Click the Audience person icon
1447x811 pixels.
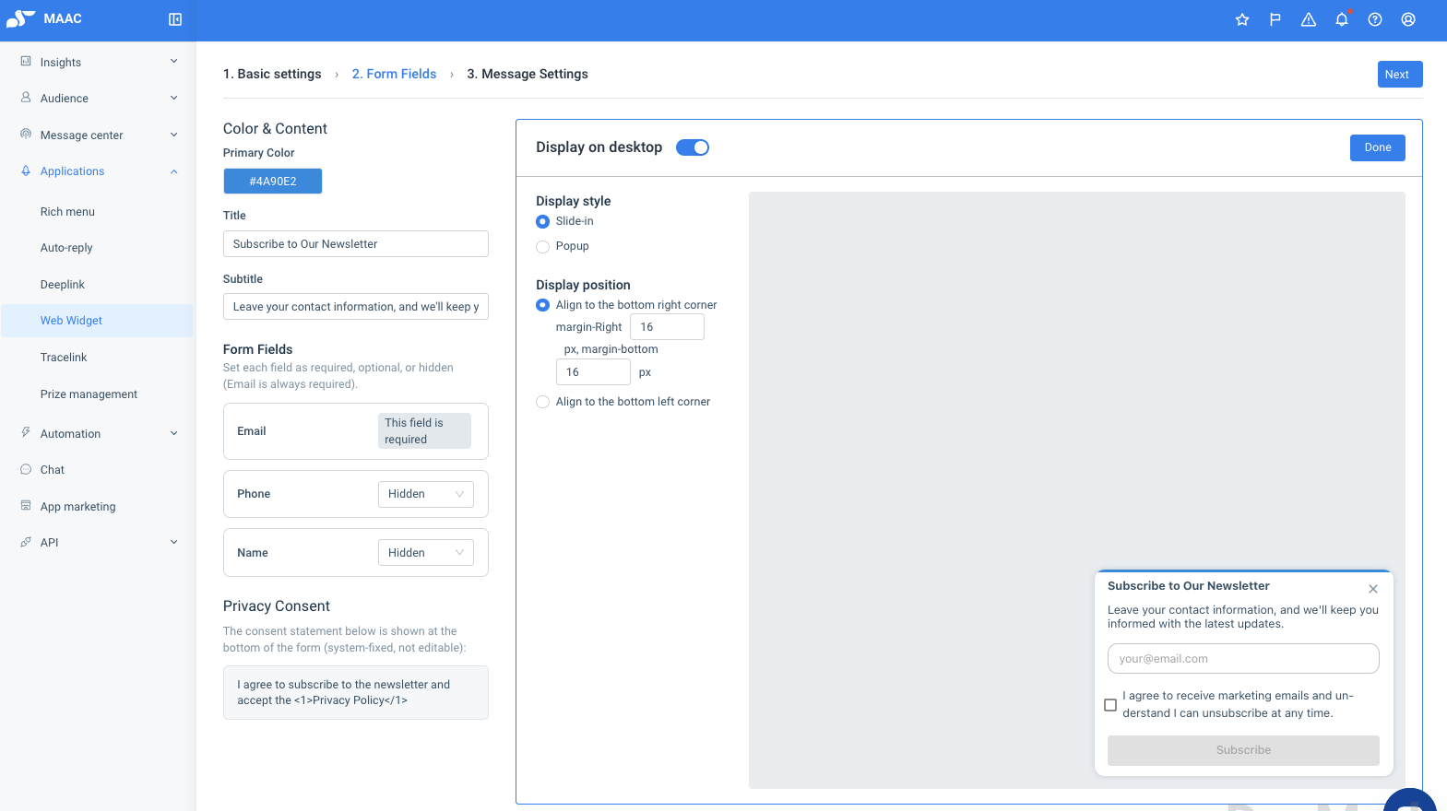pos(26,98)
